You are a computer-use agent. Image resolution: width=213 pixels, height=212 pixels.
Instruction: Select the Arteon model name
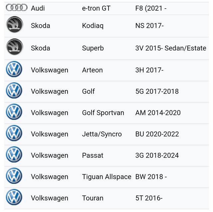92,70
